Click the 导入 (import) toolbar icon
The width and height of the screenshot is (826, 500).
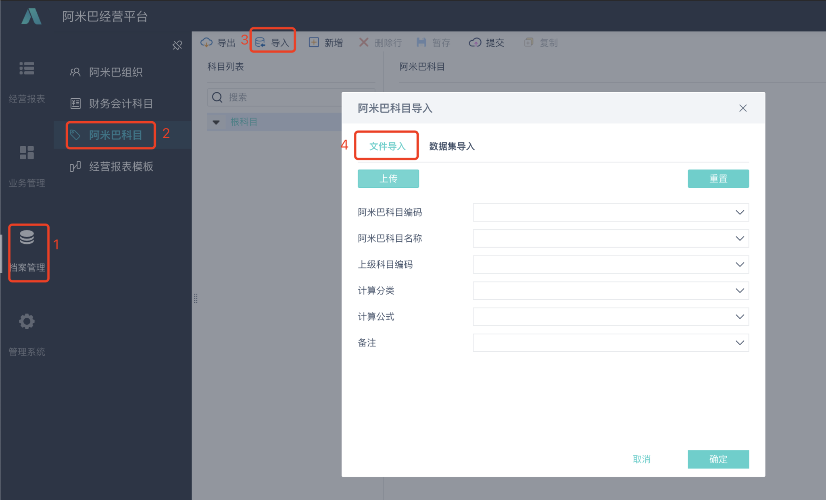(x=261, y=42)
